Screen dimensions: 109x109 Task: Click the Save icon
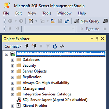(x=60, y=21)
